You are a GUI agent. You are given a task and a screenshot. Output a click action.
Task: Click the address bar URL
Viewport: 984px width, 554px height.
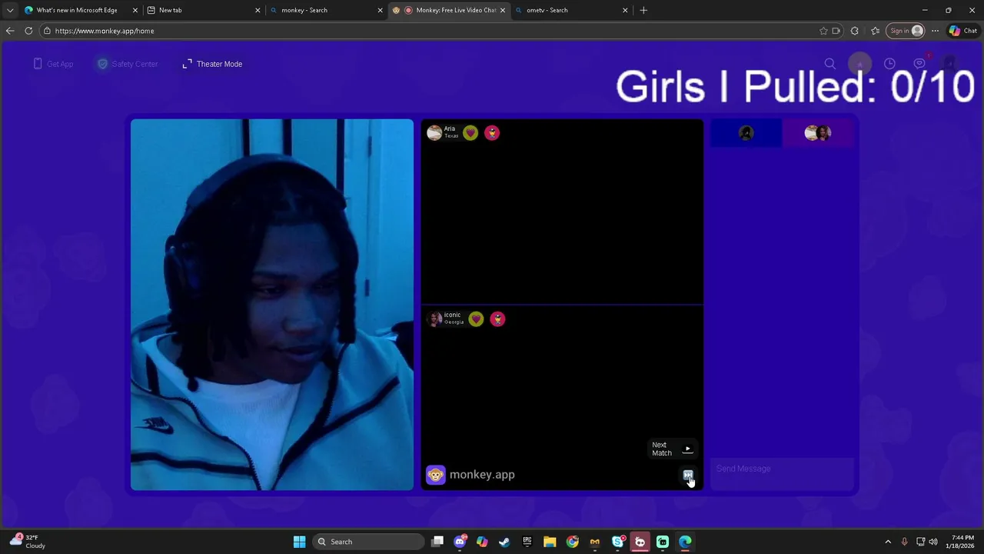(105, 31)
